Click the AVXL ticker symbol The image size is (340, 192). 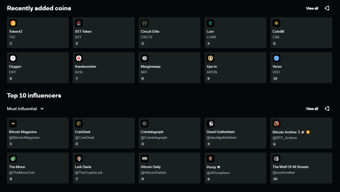(x=79, y=72)
